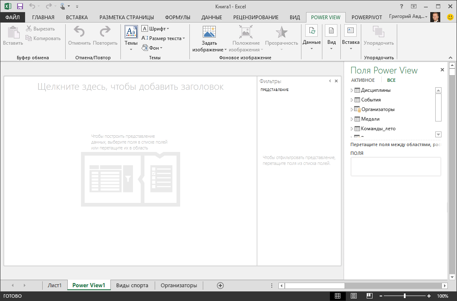Add a new sheet with plus icon
Screen dimensions: 457x301
220,286
